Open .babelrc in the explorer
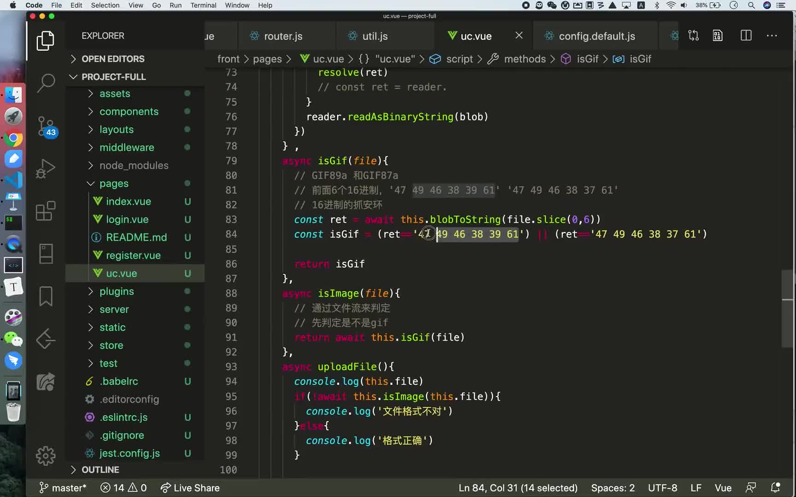 119,381
